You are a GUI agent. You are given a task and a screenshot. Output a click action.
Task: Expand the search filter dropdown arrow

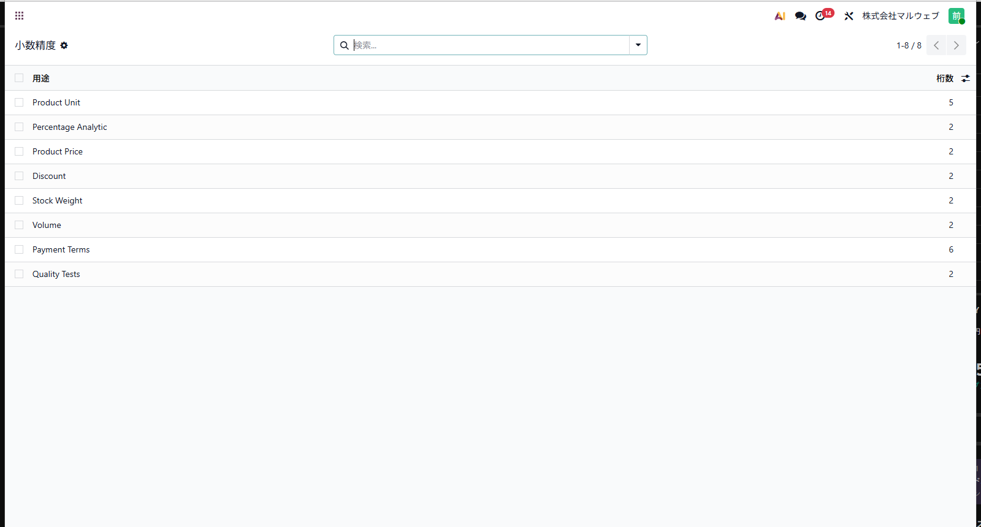638,45
